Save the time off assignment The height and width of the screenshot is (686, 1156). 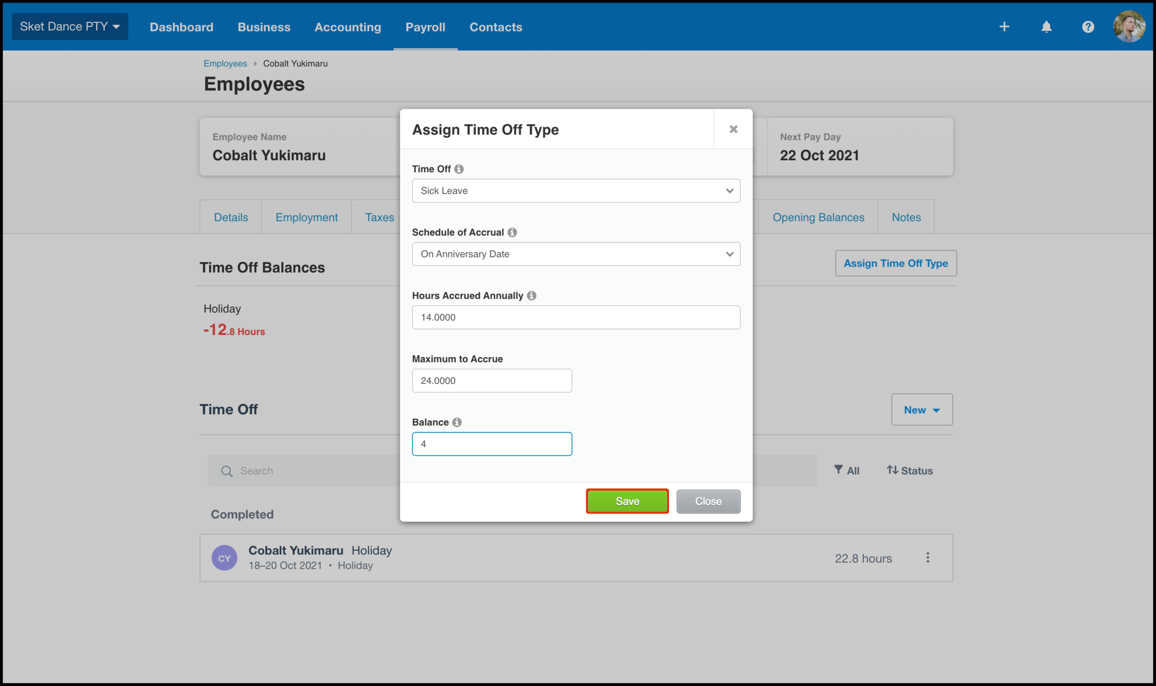[627, 502]
